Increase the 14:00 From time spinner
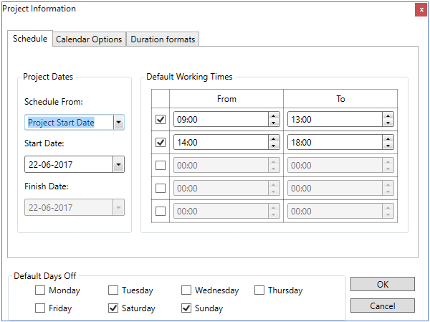 (274, 138)
